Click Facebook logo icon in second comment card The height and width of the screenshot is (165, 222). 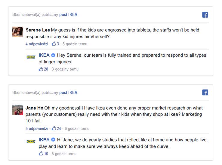click(x=205, y=93)
